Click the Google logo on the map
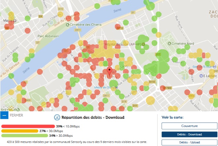The image size is (218, 146). [x=10, y=107]
